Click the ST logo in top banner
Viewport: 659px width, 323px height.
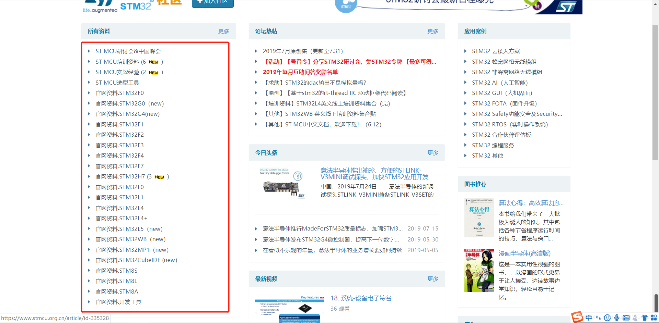(566, 6)
